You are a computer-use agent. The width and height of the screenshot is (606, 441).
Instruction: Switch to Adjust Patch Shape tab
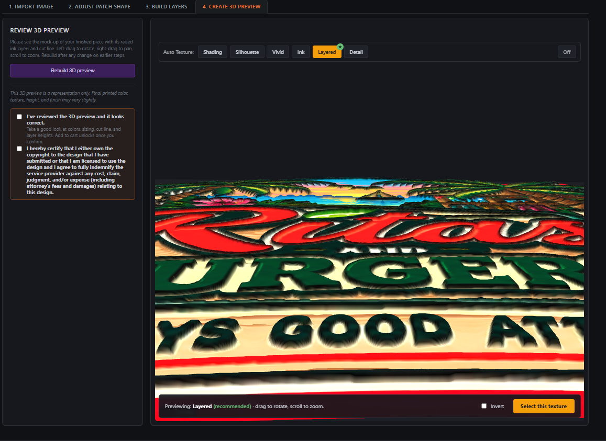click(100, 7)
